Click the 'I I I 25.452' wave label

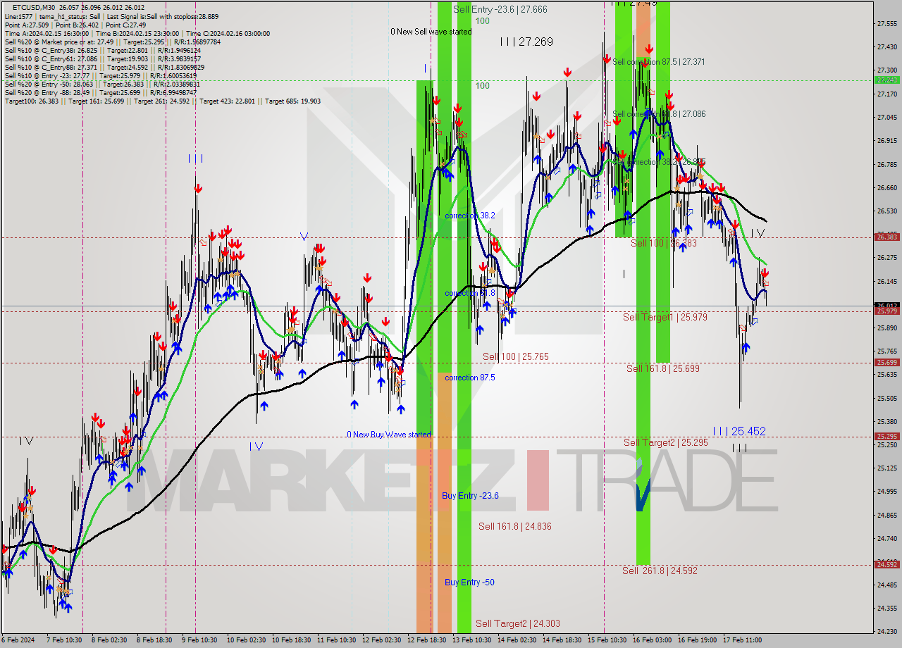tap(739, 431)
